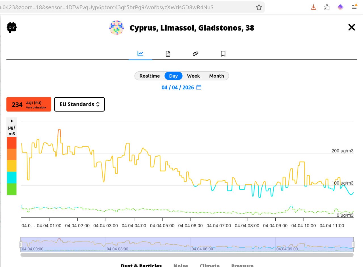
Task: Close the sensor panel with X
Action: tap(351, 27)
